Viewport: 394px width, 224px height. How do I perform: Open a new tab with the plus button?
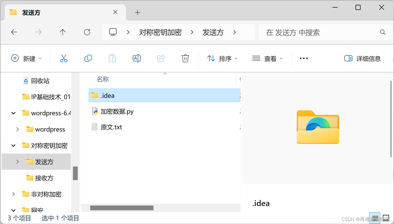(137, 12)
